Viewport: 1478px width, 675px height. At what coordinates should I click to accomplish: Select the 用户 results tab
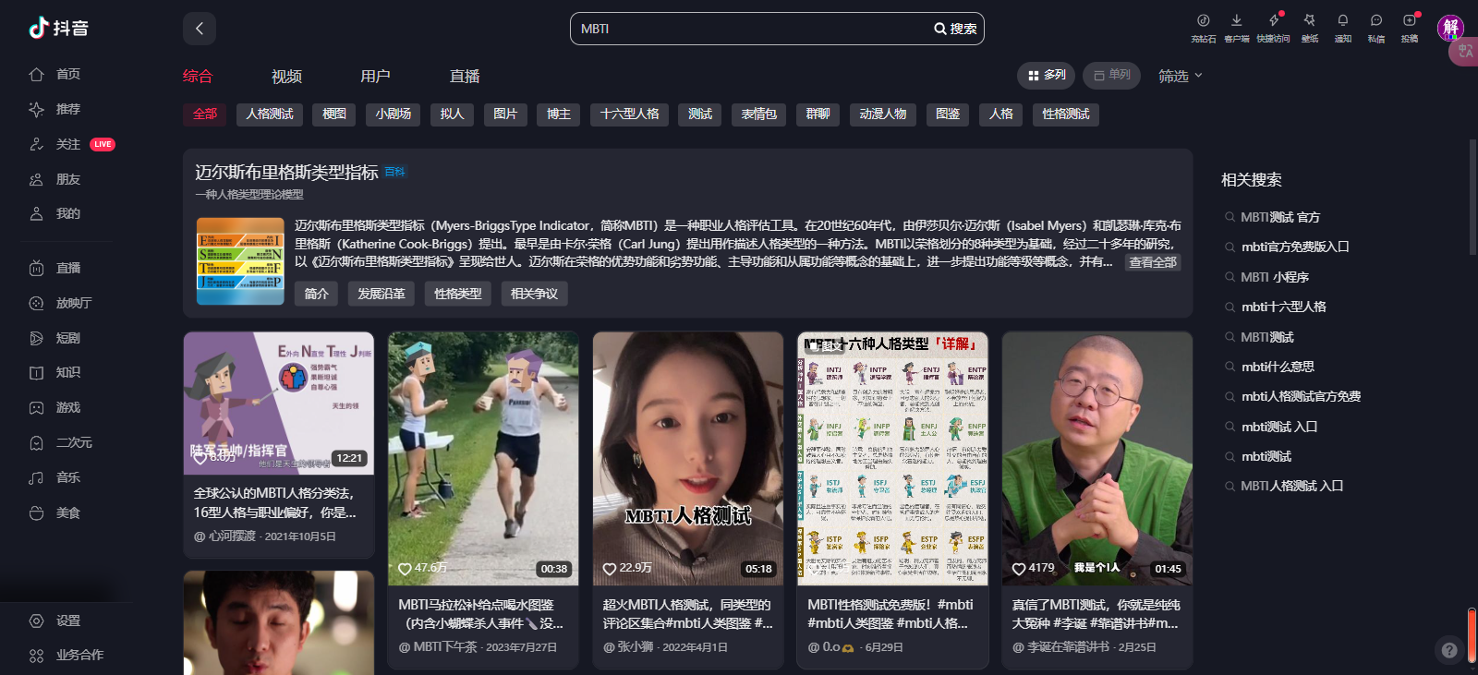(375, 76)
